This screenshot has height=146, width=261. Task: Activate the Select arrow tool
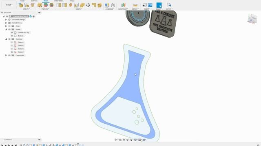click(159, 5)
